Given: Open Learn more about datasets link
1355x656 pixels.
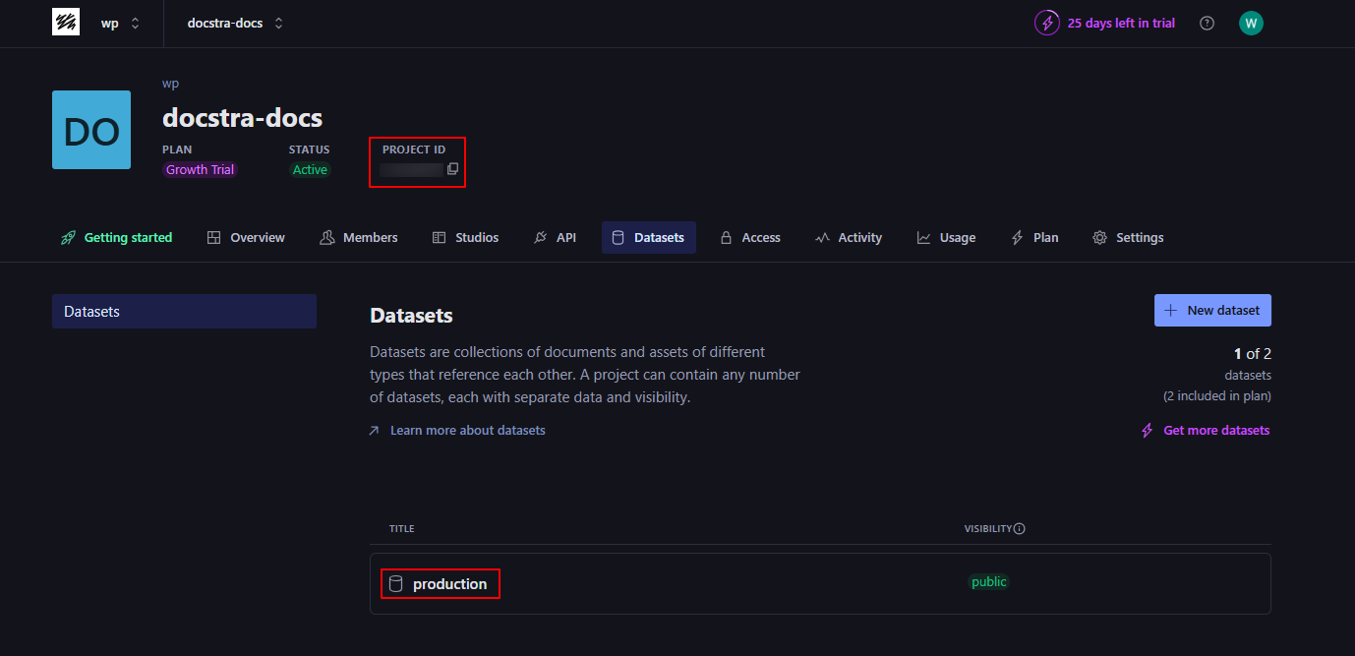Looking at the screenshot, I should pos(467,431).
